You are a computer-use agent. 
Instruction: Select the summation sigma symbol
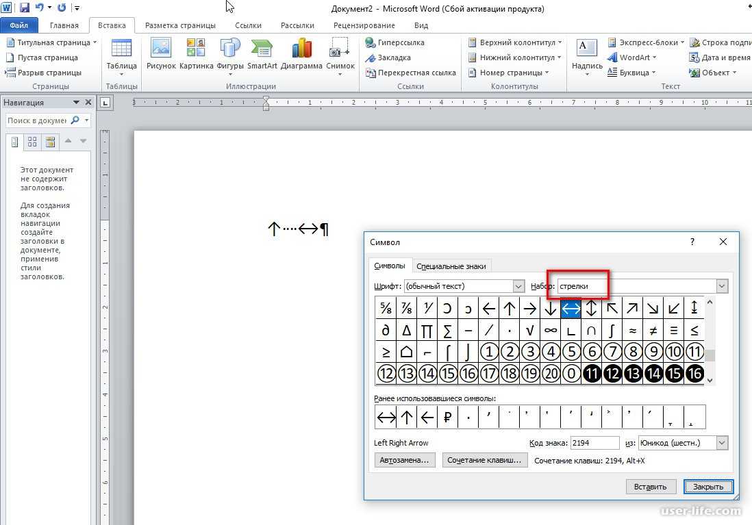[447, 330]
